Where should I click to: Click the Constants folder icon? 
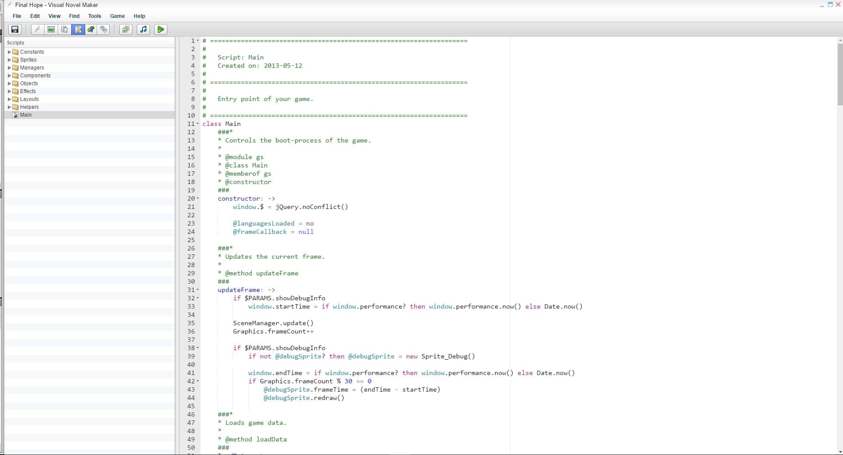click(x=15, y=52)
